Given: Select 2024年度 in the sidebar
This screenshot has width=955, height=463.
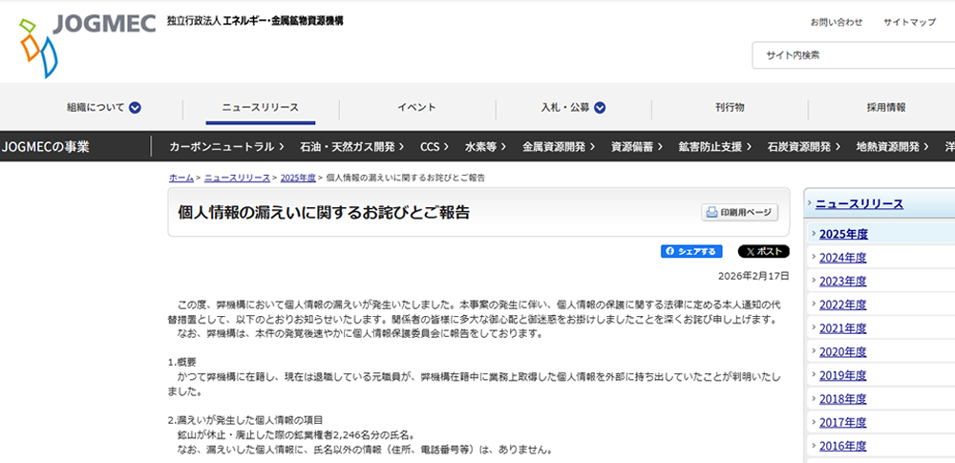Looking at the screenshot, I should coord(842,257).
